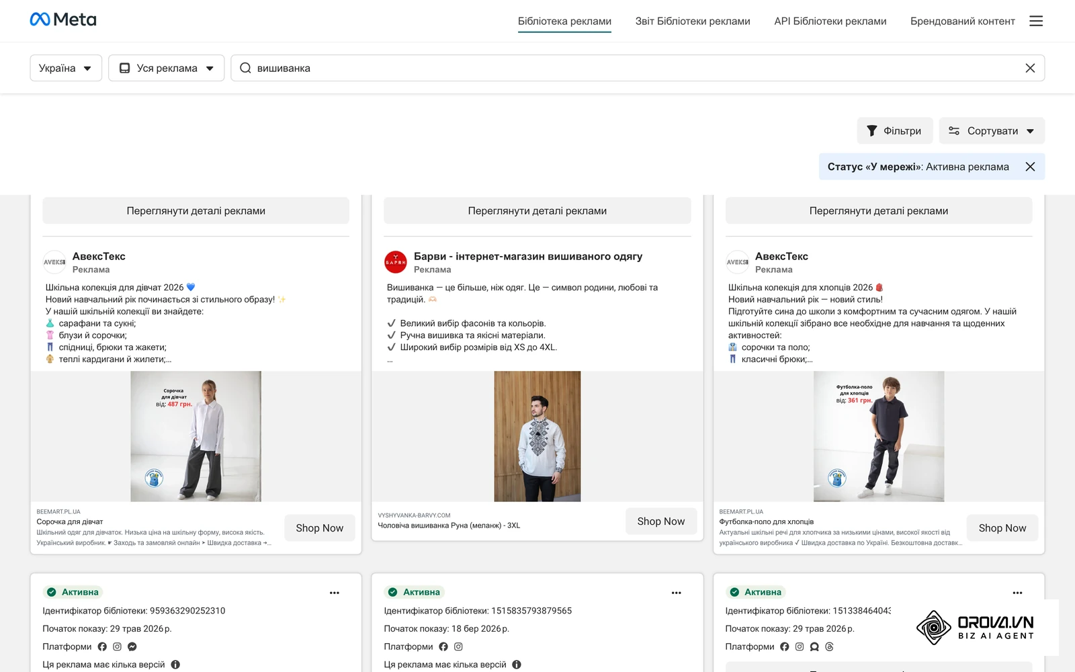Open boys polo ad image
The image size is (1075, 672).
tap(879, 436)
